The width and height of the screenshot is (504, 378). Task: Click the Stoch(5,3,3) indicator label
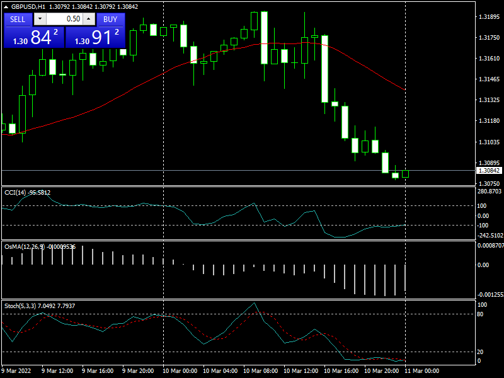click(x=40, y=306)
